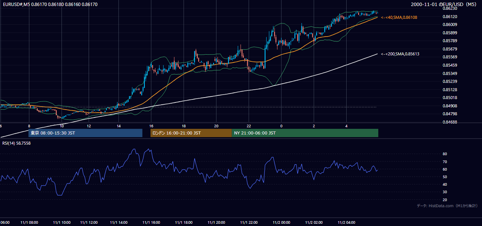Click hour label 10 under the price chart
The image size is (482, 226).
point(61,126)
